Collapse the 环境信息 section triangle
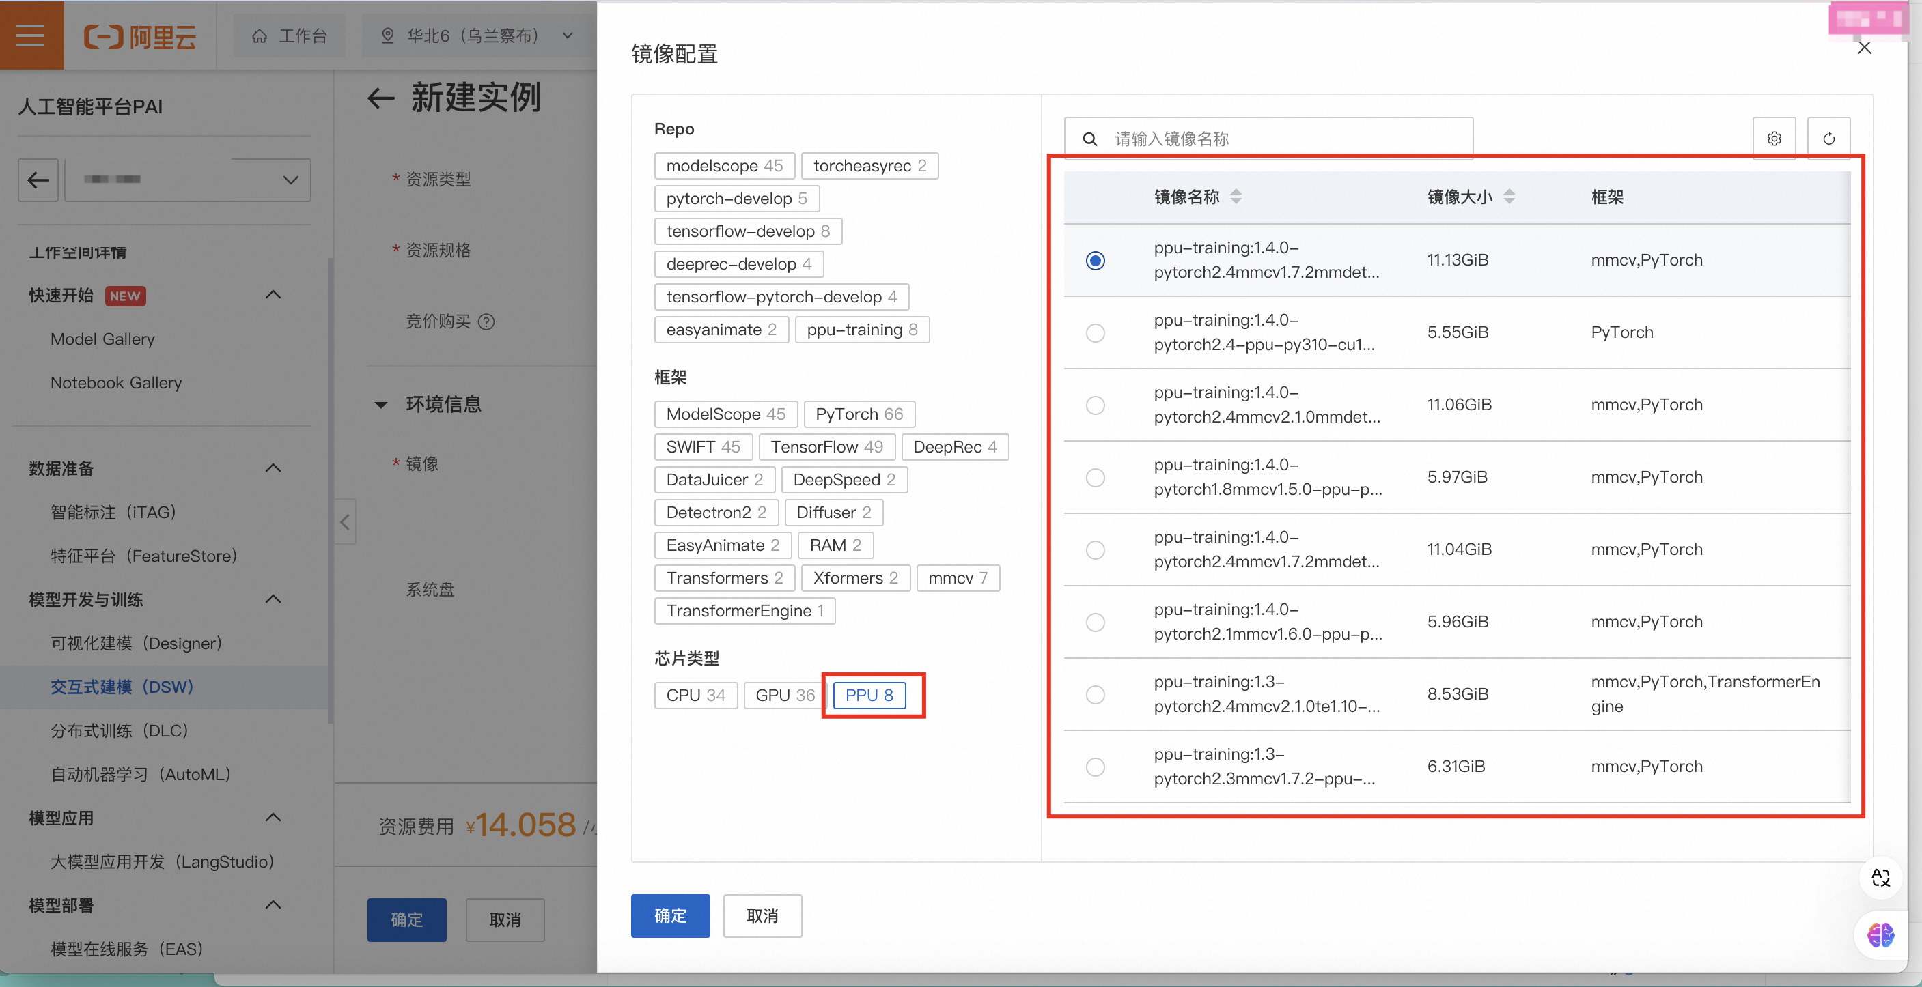1922x987 pixels. click(381, 405)
